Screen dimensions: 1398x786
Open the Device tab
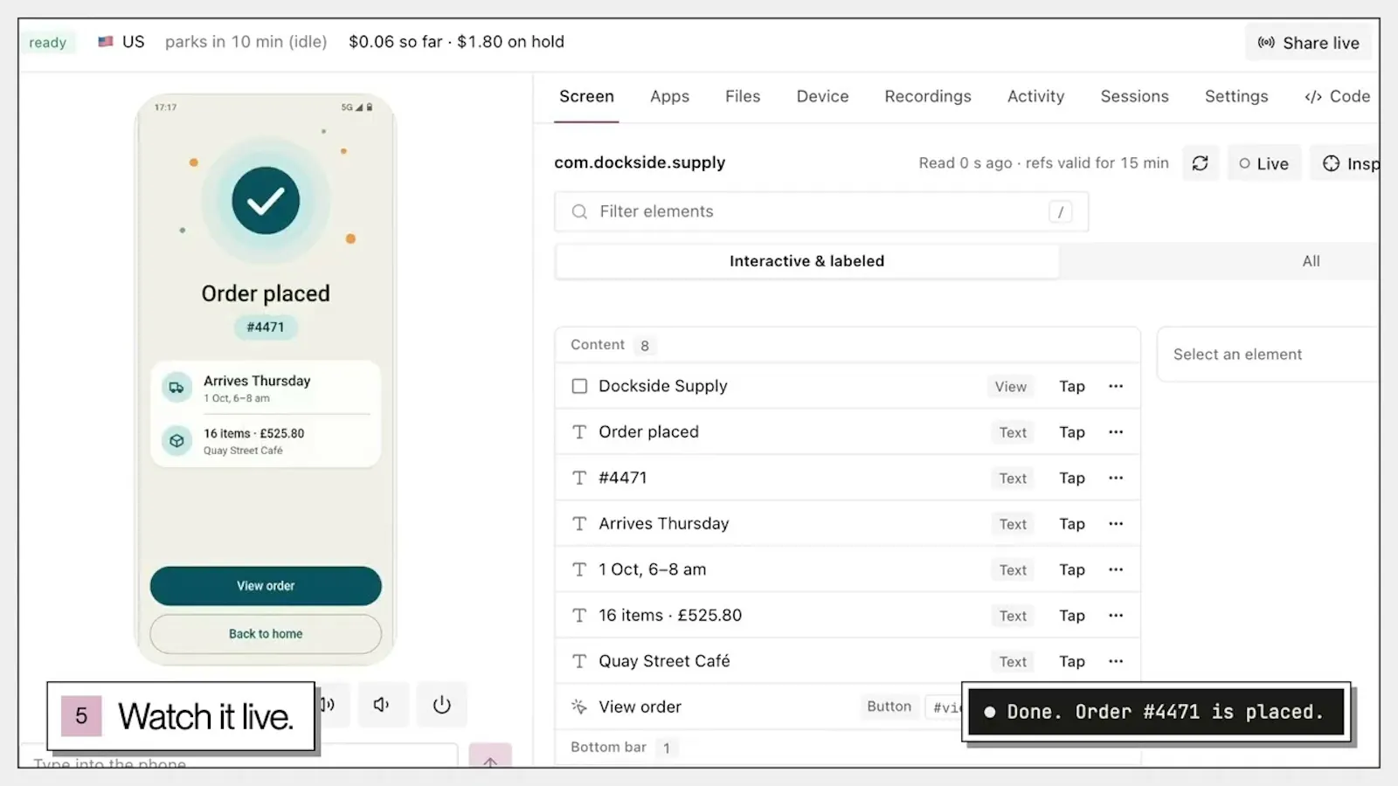pos(822,97)
